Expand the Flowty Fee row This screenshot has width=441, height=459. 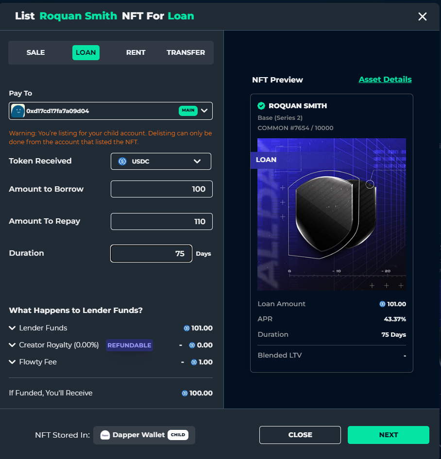12,361
